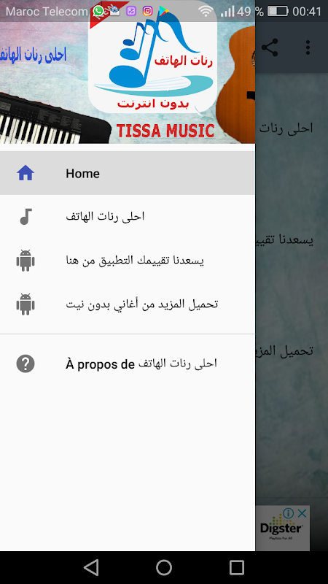
Task: Tap the ad info icon
Action: tap(288, 513)
